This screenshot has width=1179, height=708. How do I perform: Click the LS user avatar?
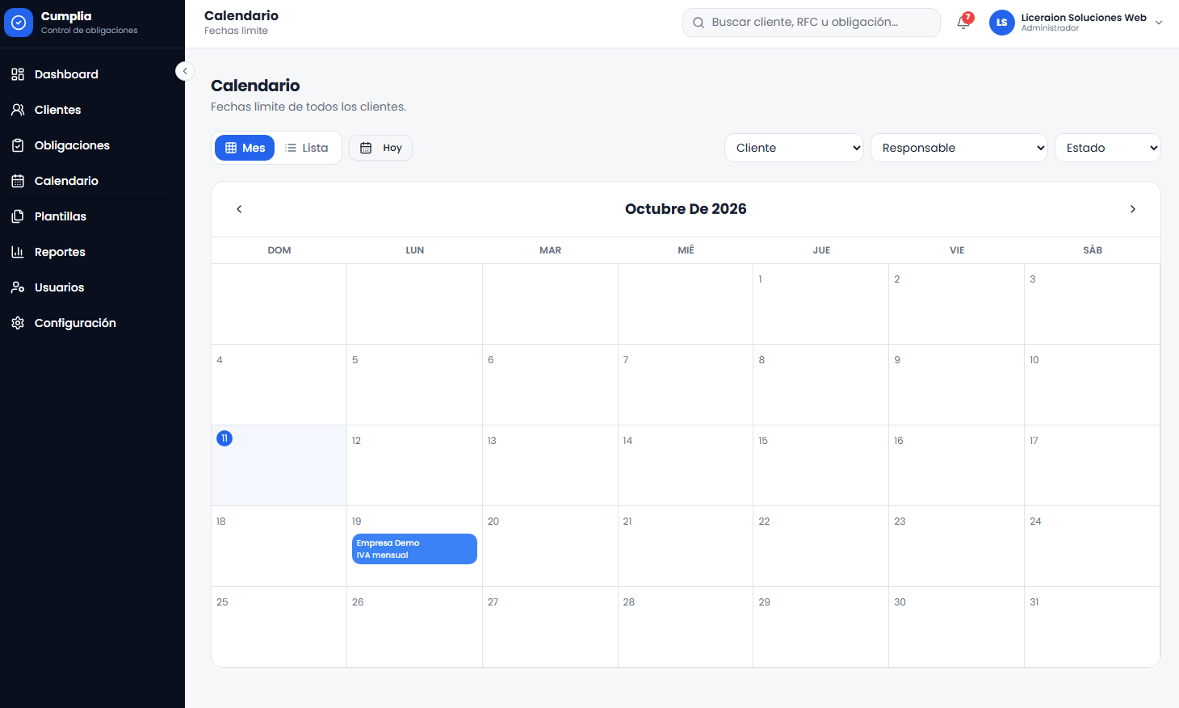[1002, 23]
